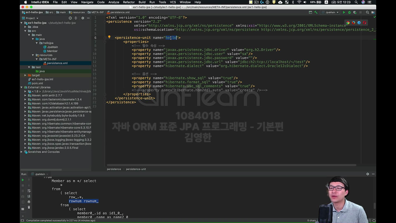This screenshot has width=396, height=223.
Task: Toggle soft-wrap in the Run console
Action: click(29, 191)
